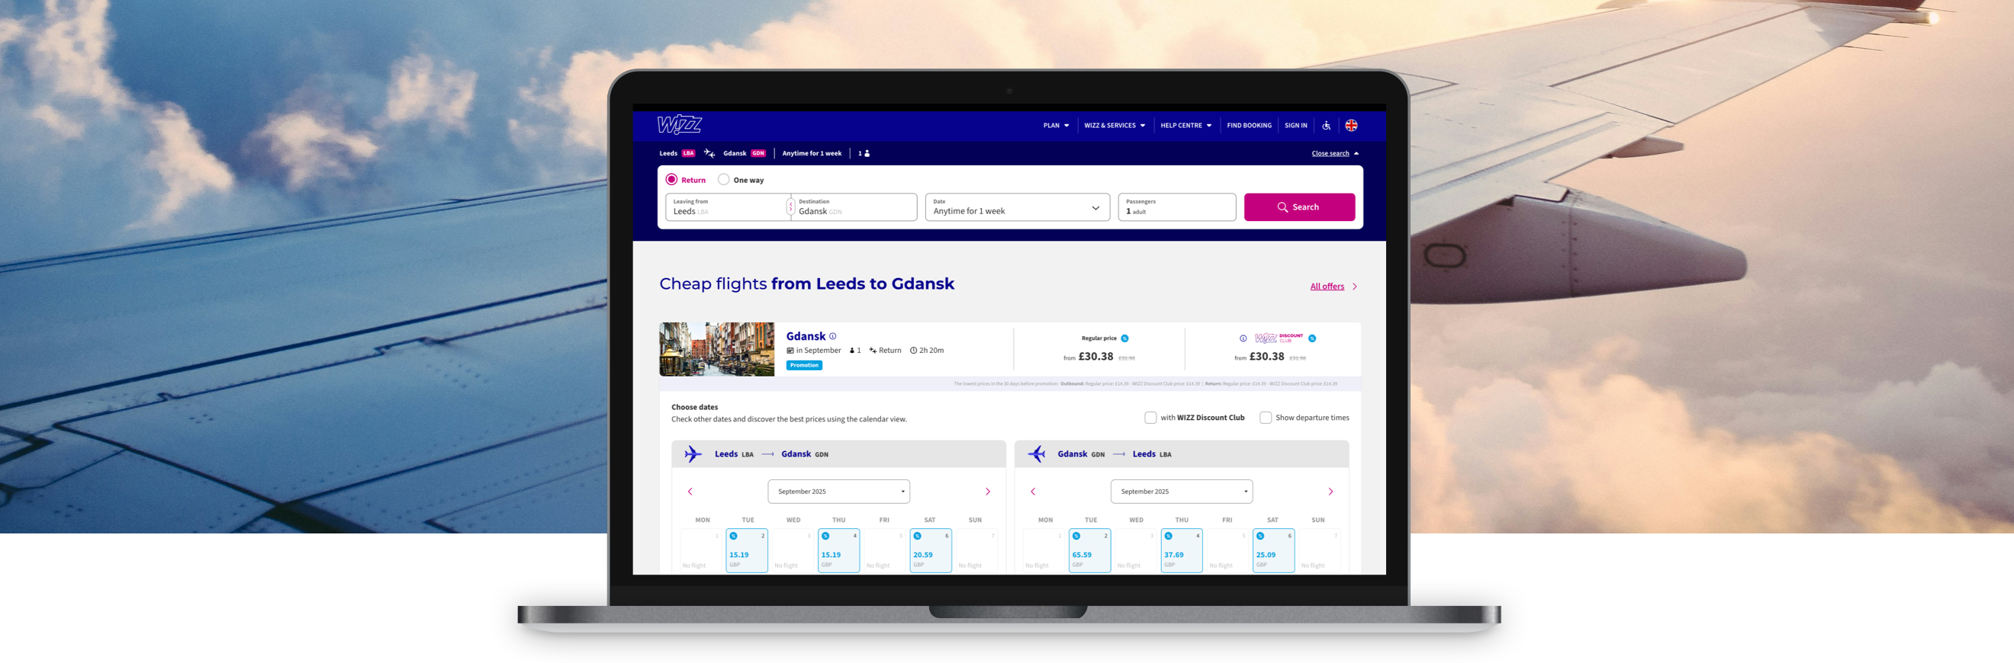2014x663 pixels.
Task: Click the Wizz Air logo
Action: (679, 125)
